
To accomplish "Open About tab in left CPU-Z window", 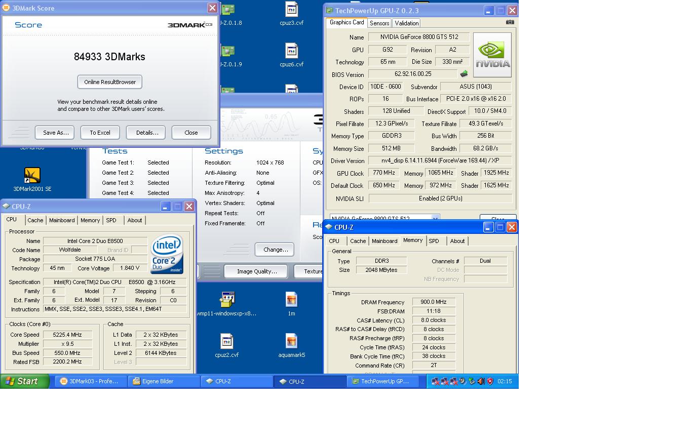I will [x=135, y=220].
